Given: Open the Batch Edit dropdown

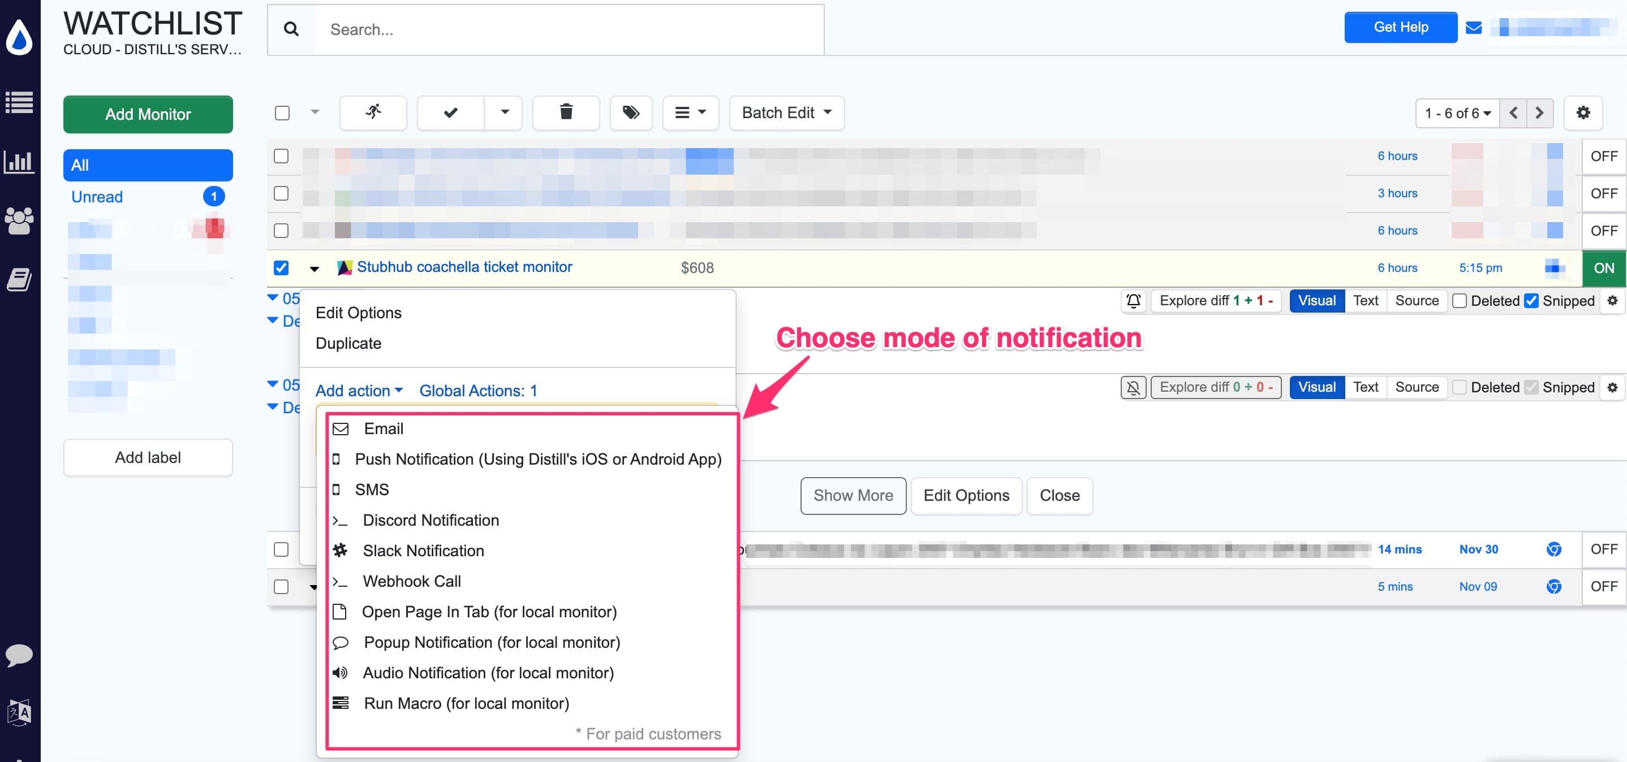Looking at the screenshot, I should pos(786,113).
